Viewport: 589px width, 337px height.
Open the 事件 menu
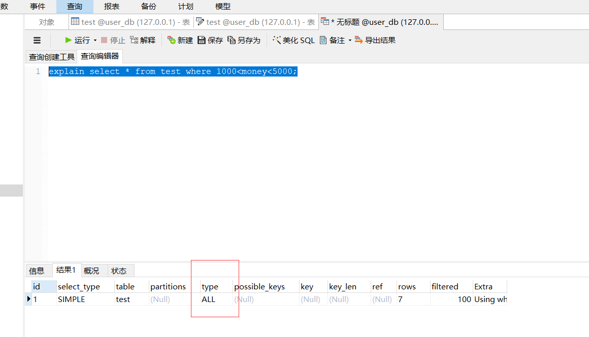[x=38, y=7]
